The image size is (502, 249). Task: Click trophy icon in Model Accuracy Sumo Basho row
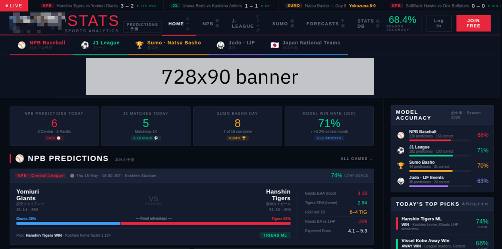(x=401, y=166)
